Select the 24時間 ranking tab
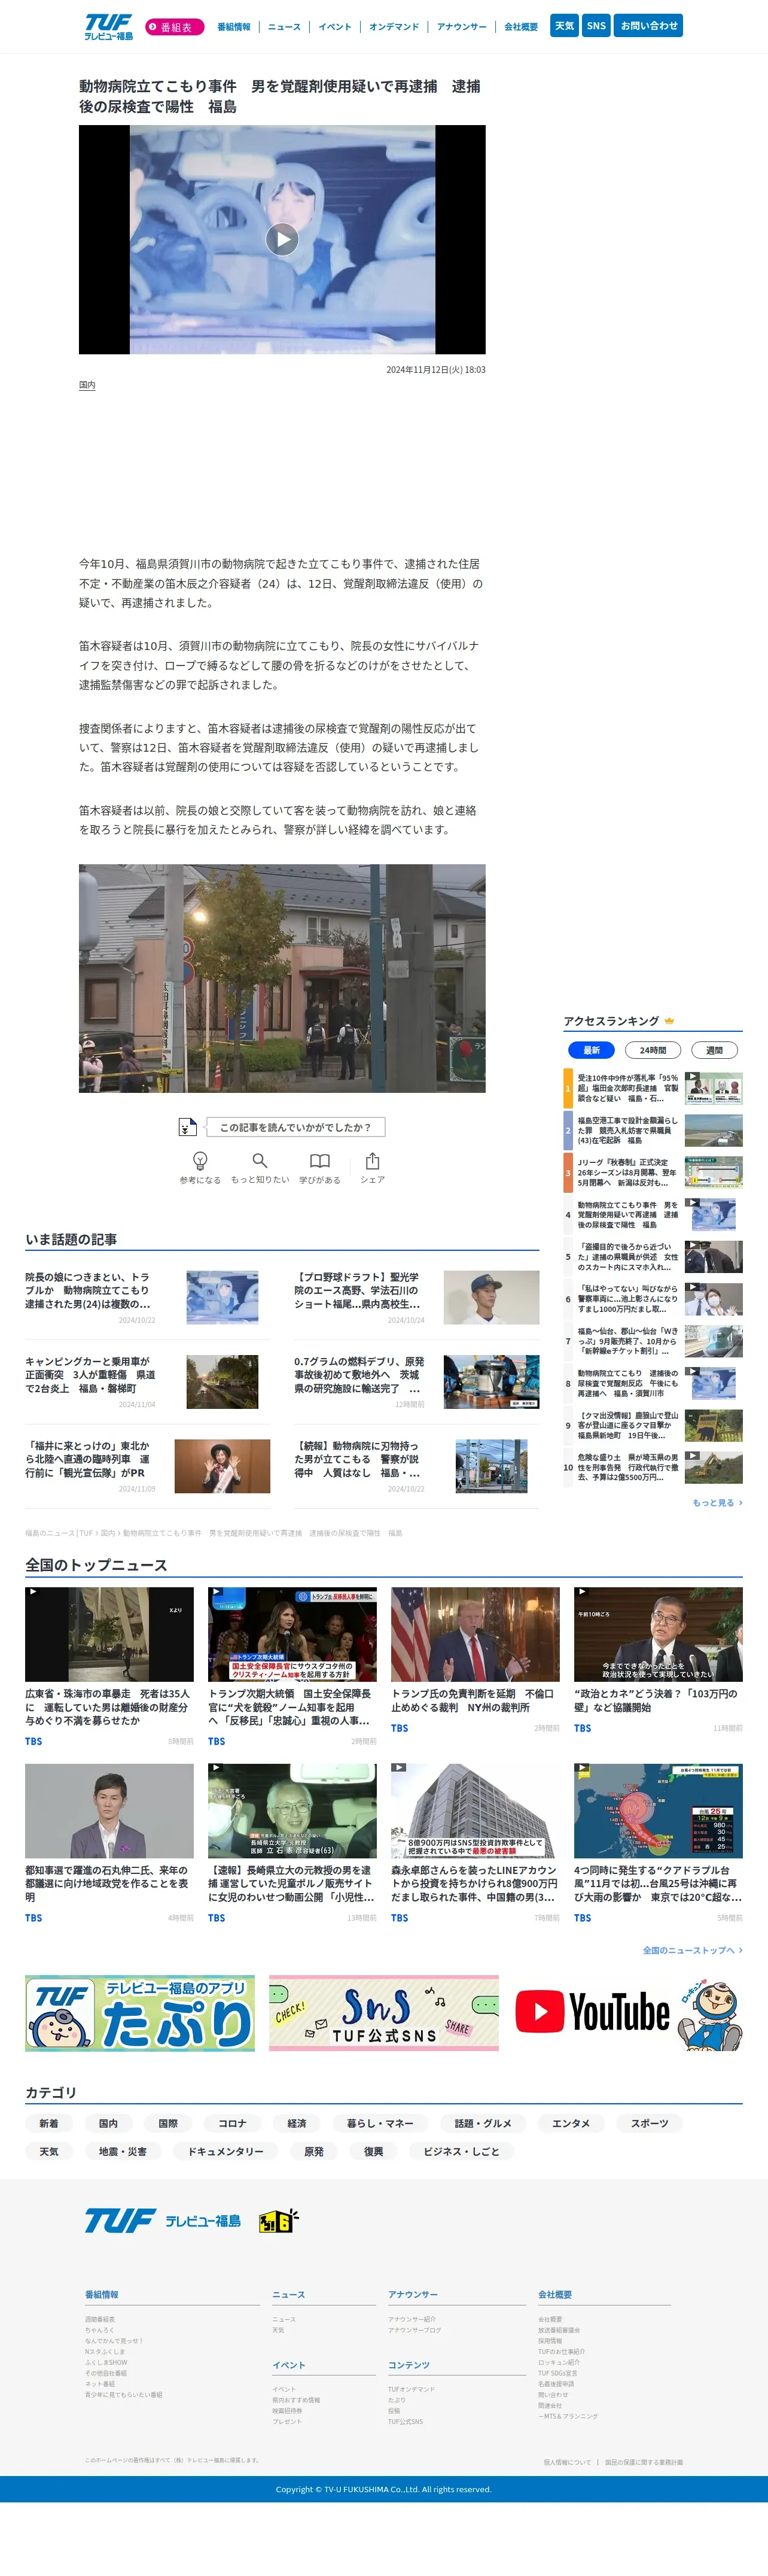The width and height of the screenshot is (768, 2576). click(x=653, y=1050)
